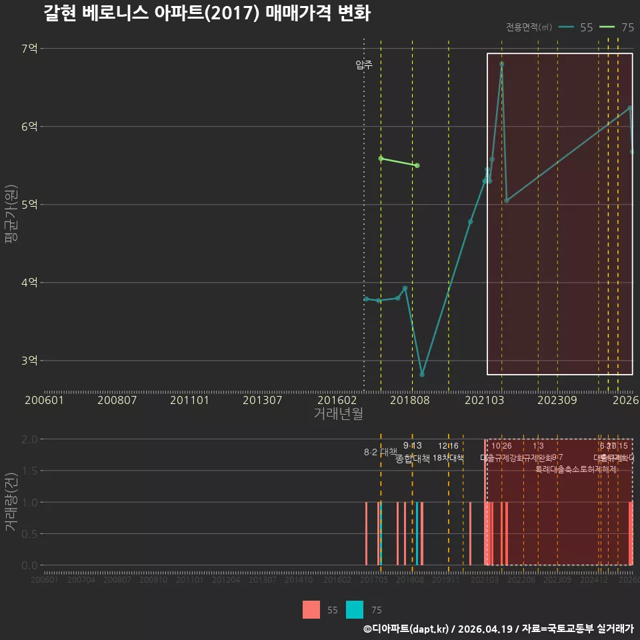The height and width of the screenshot is (640, 640).
Task: Click 200704 on the volume chart x-axis
Action: click(x=81, y=579)
